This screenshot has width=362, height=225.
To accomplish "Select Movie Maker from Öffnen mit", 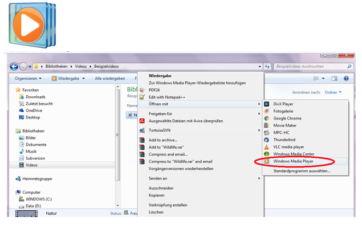I will point(284,125).
